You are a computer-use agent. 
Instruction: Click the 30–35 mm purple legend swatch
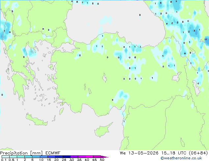coord(74,157)
